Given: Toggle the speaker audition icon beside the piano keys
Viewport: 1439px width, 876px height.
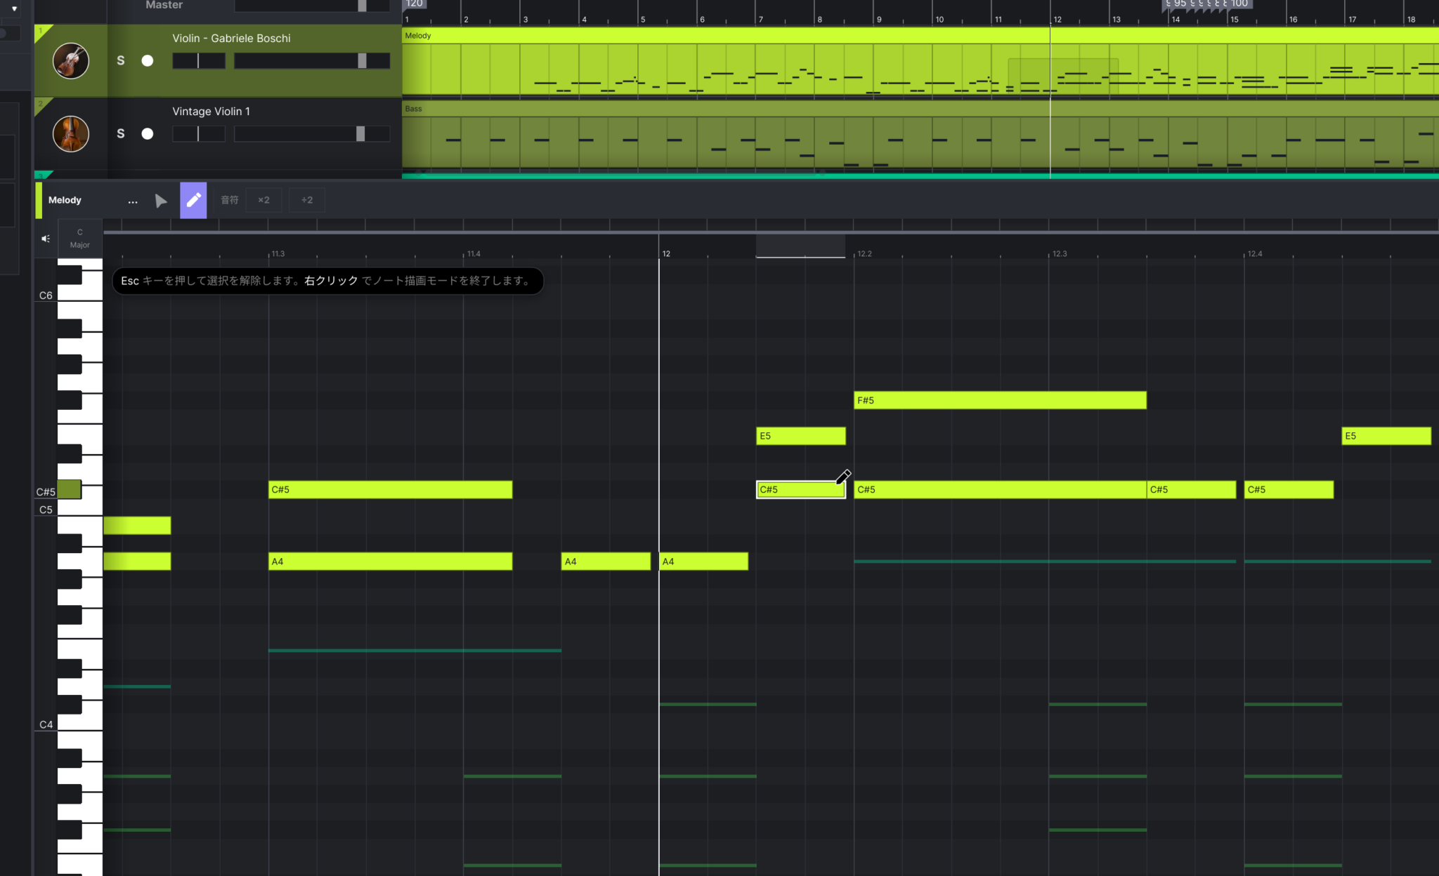Looking at the screenshot, I should 45,239.
